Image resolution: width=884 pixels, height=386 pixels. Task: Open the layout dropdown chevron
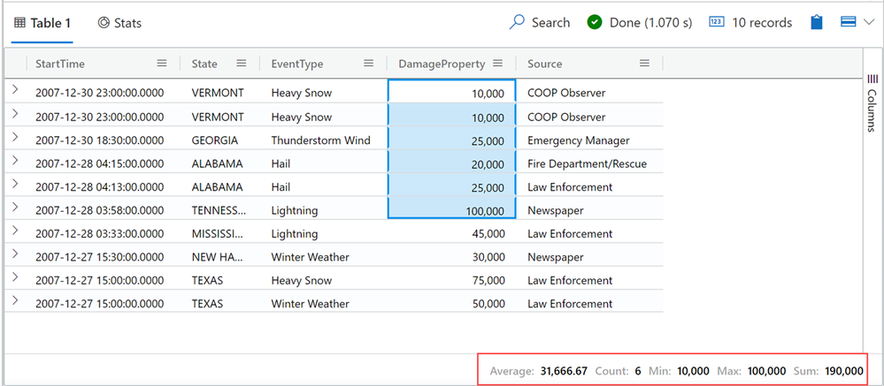click(x=869, y=22)
